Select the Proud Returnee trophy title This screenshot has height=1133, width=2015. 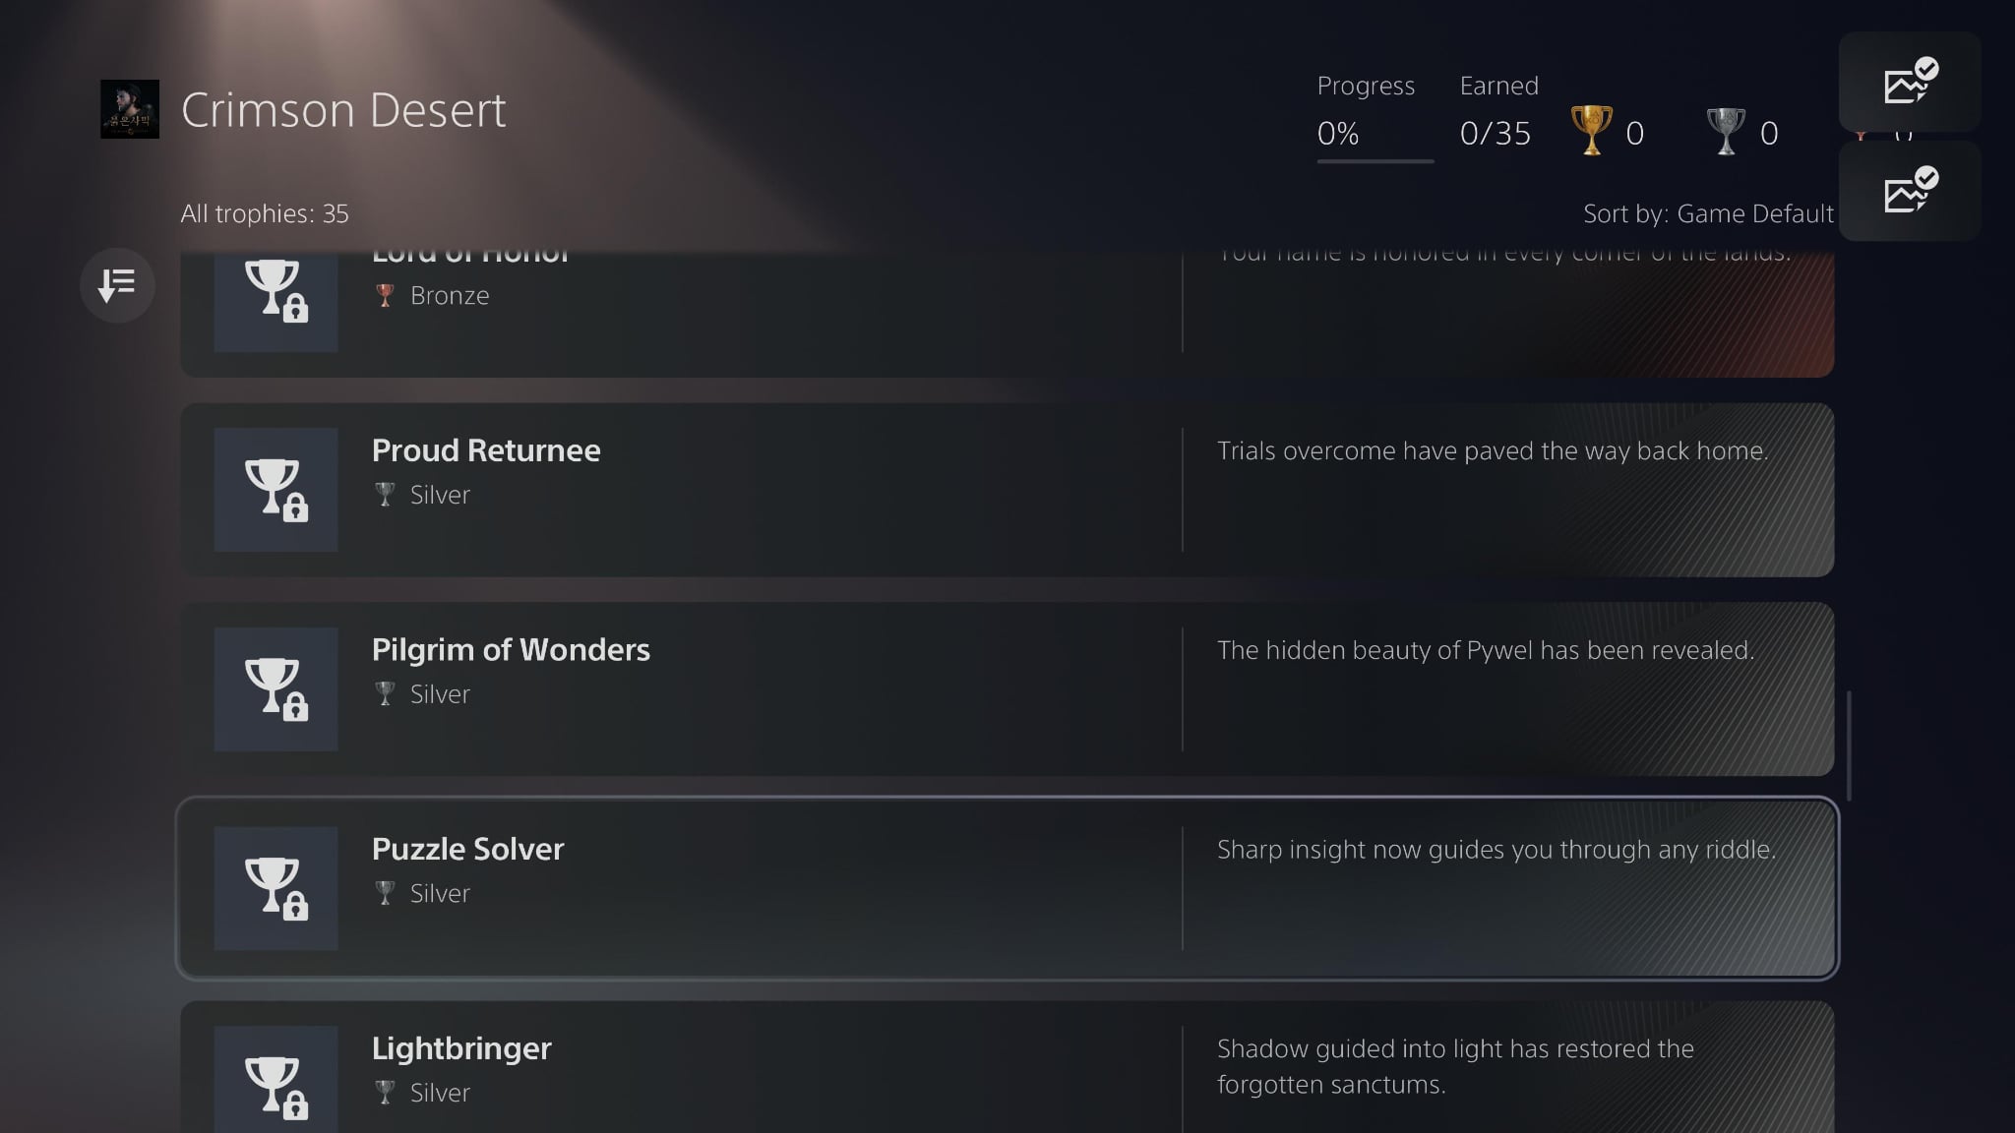[x=486, y=450]
